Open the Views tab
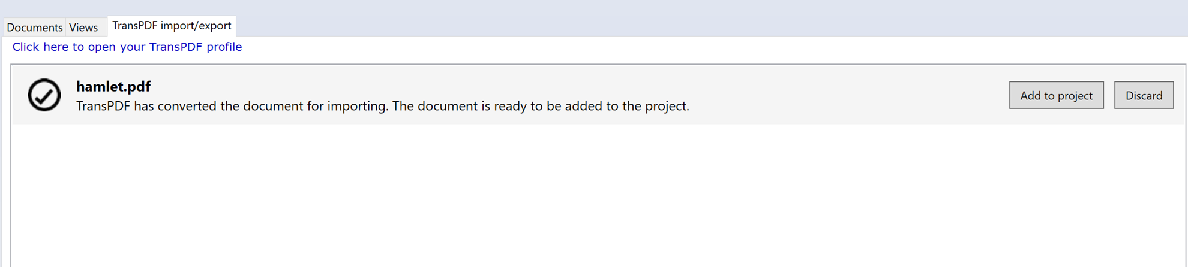This screenshot has width=1188, height=267. pyautogui.click(x=83, y=27)
